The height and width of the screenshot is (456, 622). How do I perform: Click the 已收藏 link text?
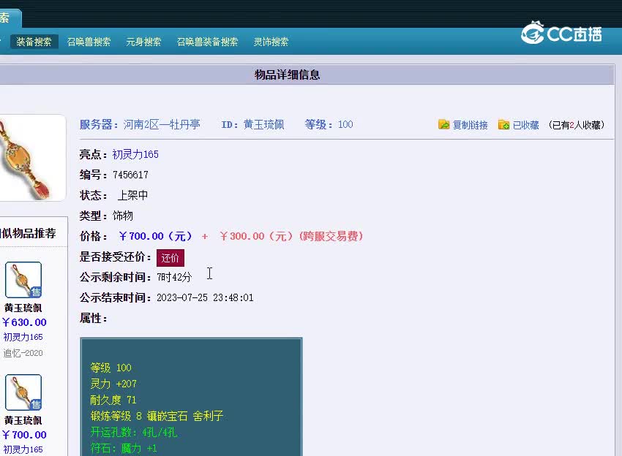(525, 125)
